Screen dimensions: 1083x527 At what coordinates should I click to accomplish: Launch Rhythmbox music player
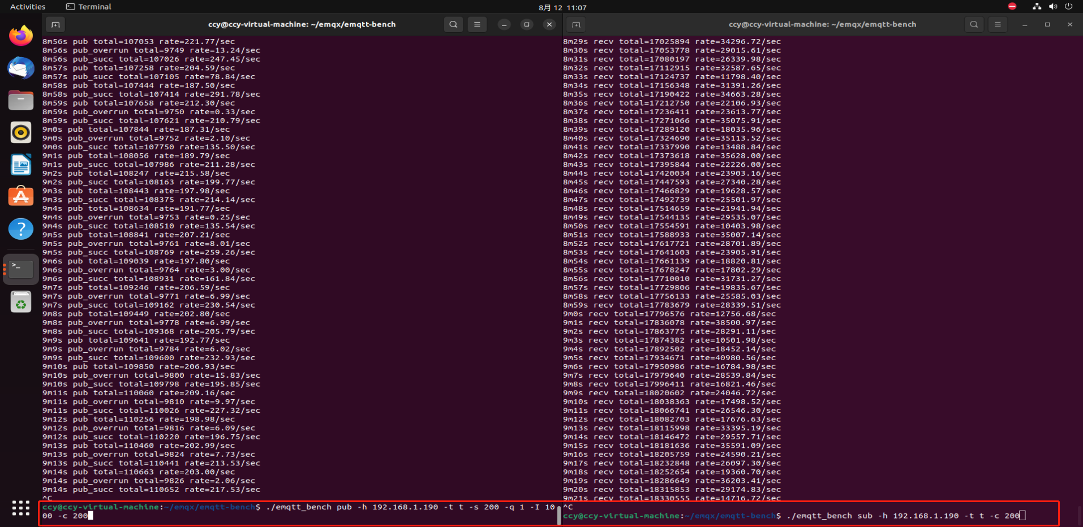(21, 132)
